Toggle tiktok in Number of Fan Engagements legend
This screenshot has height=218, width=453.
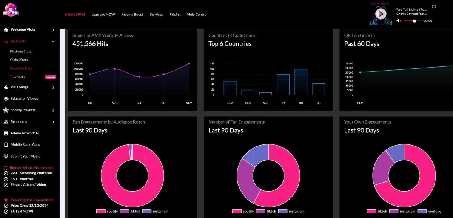pyautogui.click(x=266, y=212)
